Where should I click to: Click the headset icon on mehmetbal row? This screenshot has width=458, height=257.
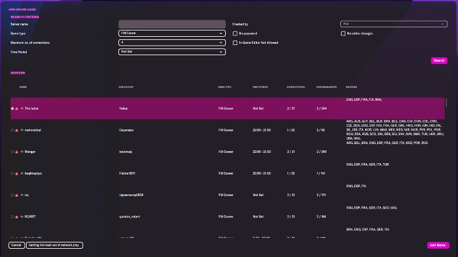[22, 130]
